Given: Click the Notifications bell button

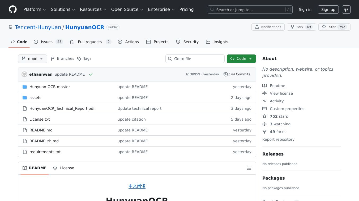Looking at the screenshot, I should 268,27.
